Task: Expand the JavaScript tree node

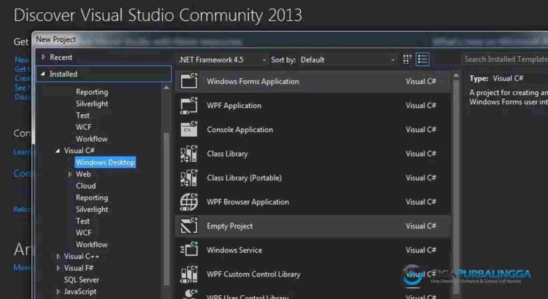Action: point(58,291)
